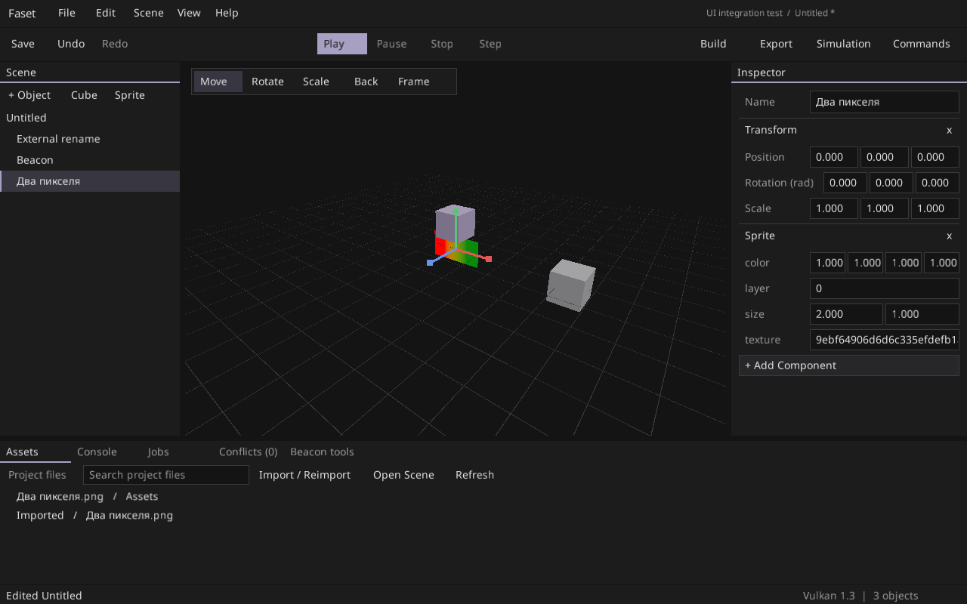Open the View menu

(189, 13)
